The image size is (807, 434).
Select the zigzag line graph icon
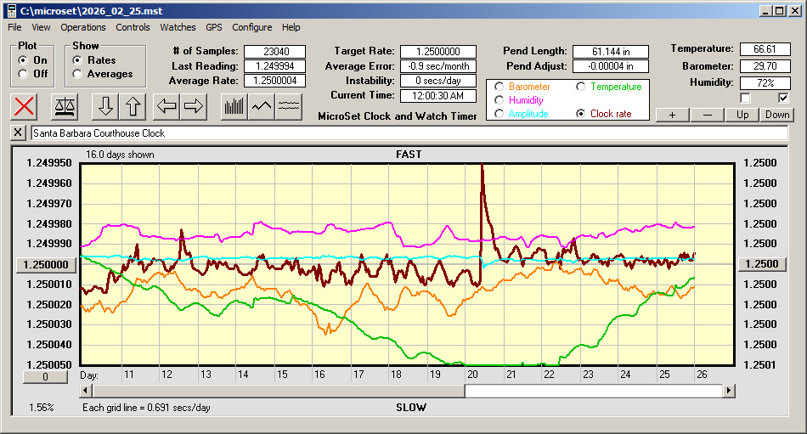(x=262, y=106)
